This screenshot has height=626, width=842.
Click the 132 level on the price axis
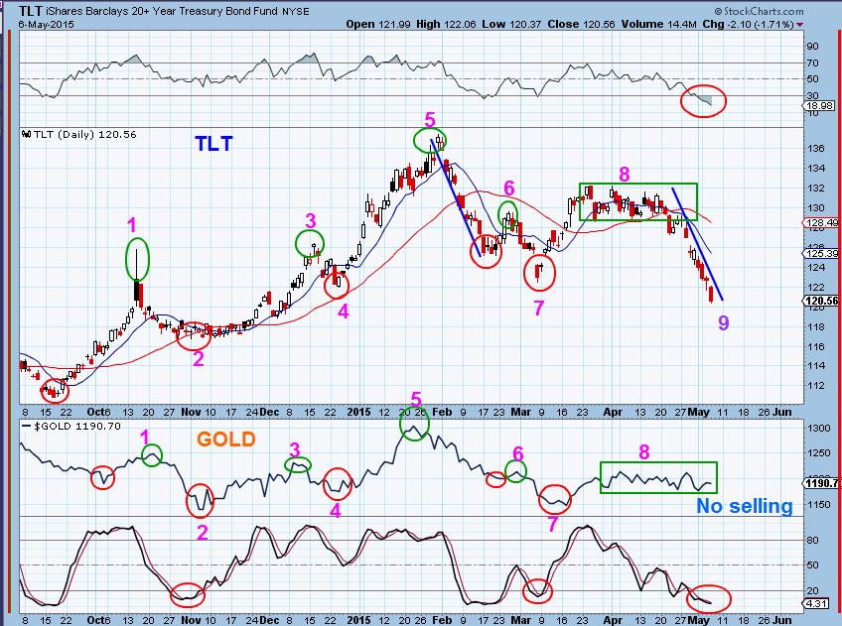click(x=816, y=188)
